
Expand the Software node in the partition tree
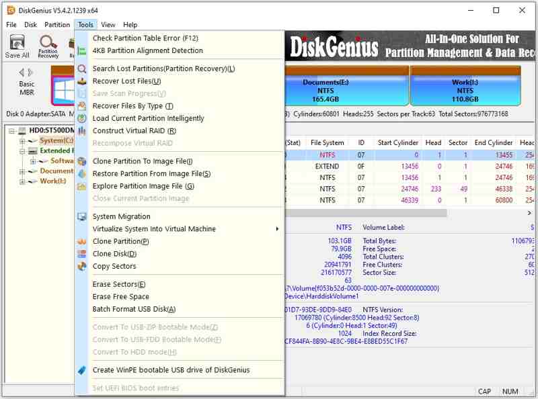point(33,161)
